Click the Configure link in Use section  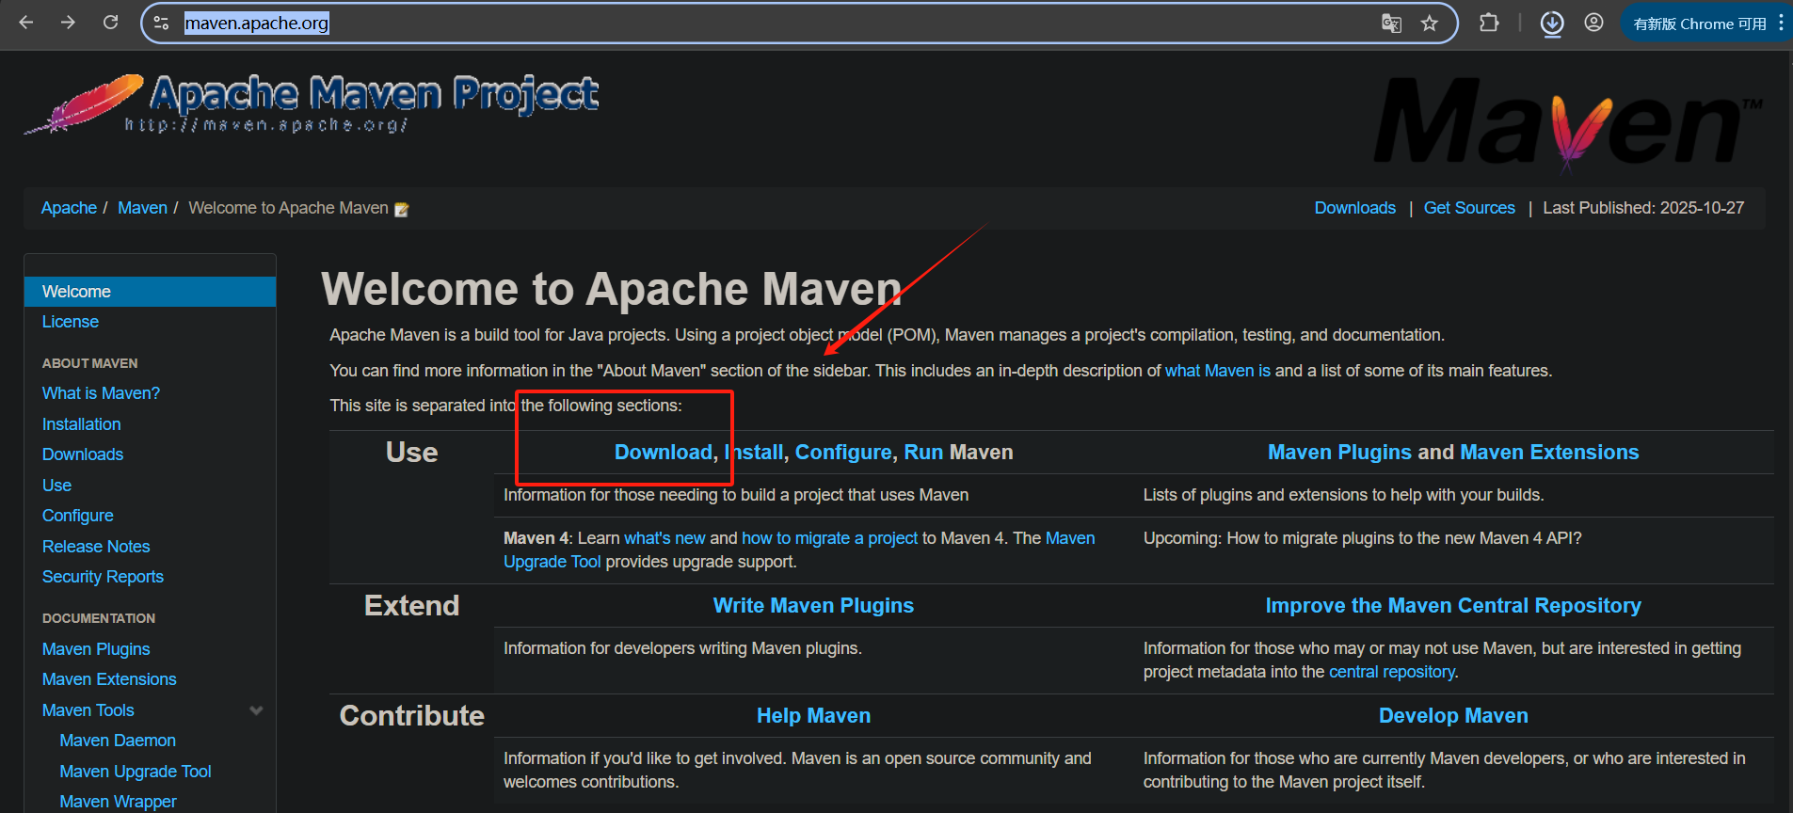pyautogui.click(x=843, y=453)
